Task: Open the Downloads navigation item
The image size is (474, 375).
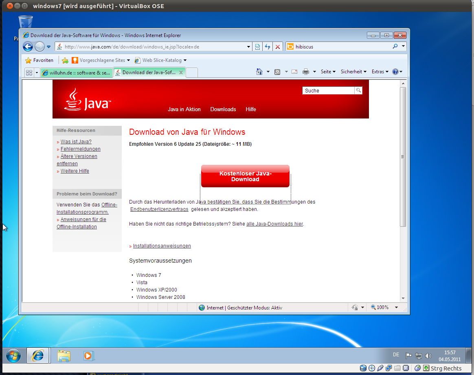Action: coord(223,110)
